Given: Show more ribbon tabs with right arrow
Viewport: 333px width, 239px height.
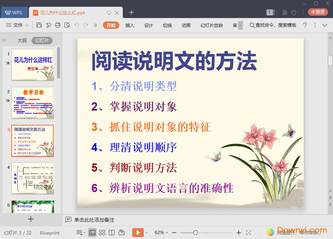Looking at the screenshot, I should click(240, 25).
